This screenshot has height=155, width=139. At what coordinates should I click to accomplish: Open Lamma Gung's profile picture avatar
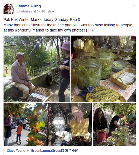coord(9,9)
